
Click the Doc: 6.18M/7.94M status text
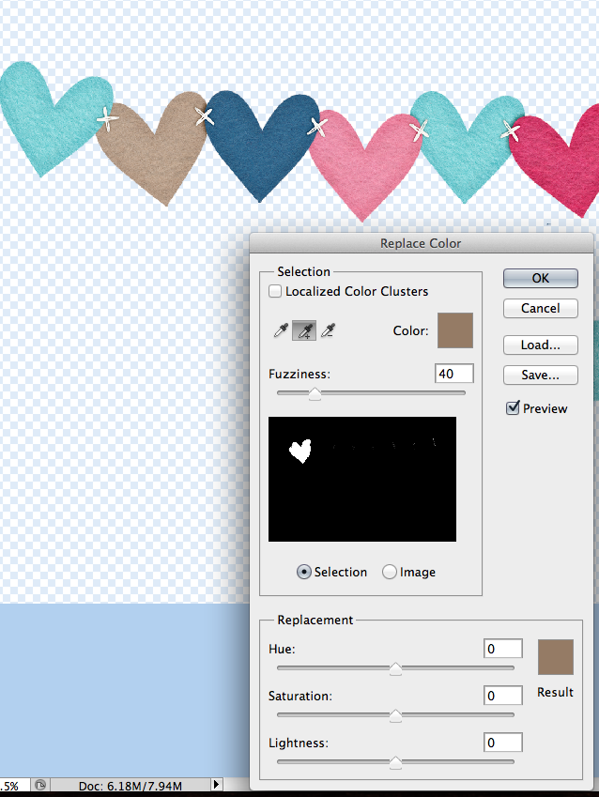click(x=131, y=786)
